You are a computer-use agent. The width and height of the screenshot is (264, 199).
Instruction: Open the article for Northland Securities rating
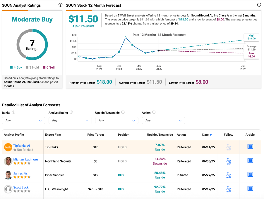pos(250,160)
